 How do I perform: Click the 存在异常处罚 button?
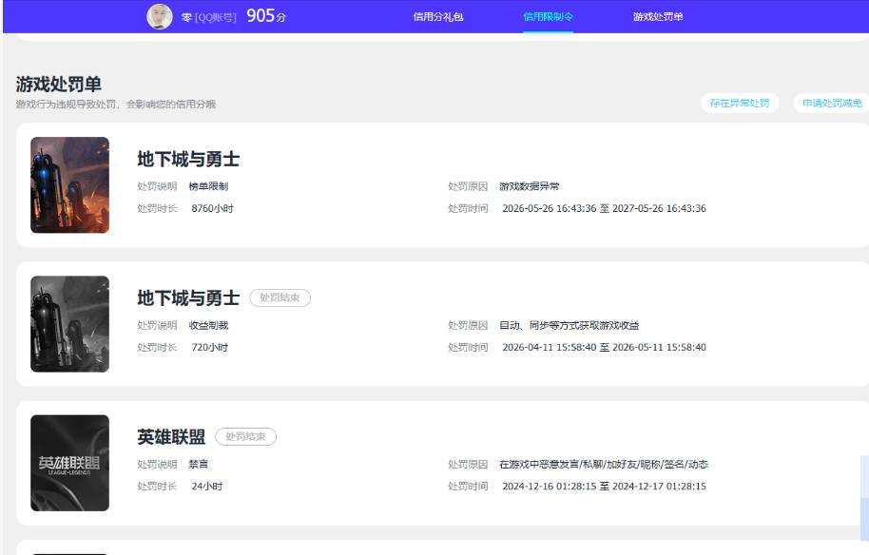click(x=740, y=103)
